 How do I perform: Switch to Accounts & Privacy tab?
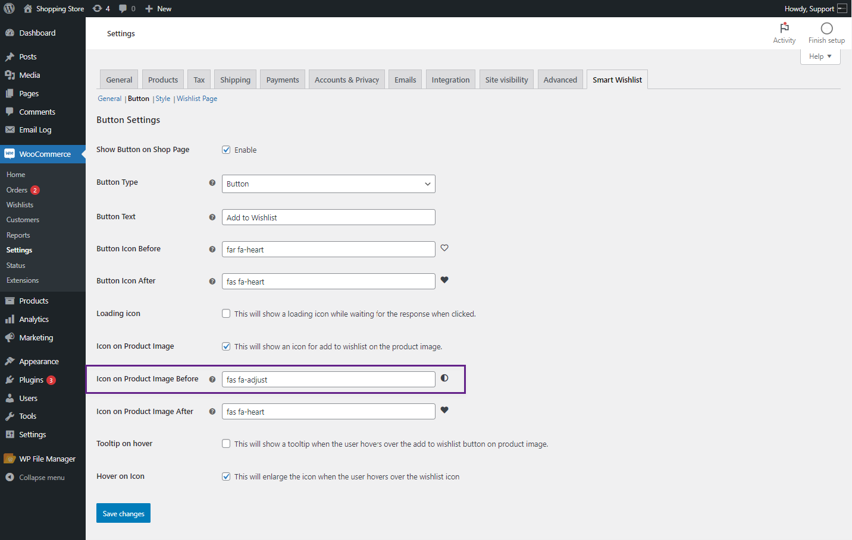tap(347, 80)
